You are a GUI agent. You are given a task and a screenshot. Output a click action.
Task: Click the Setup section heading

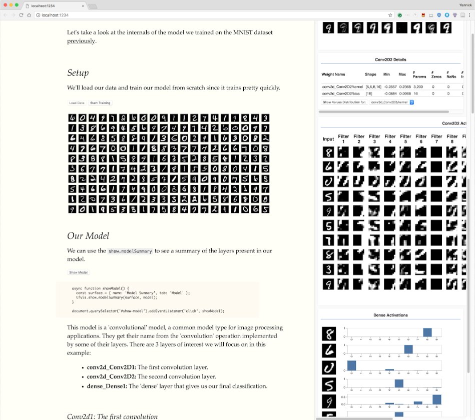point(78,73)
